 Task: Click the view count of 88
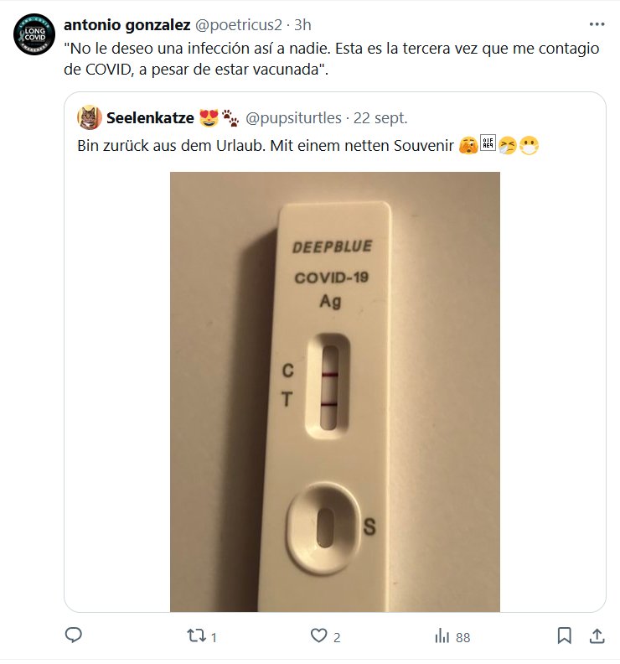(x=462, y=637)
